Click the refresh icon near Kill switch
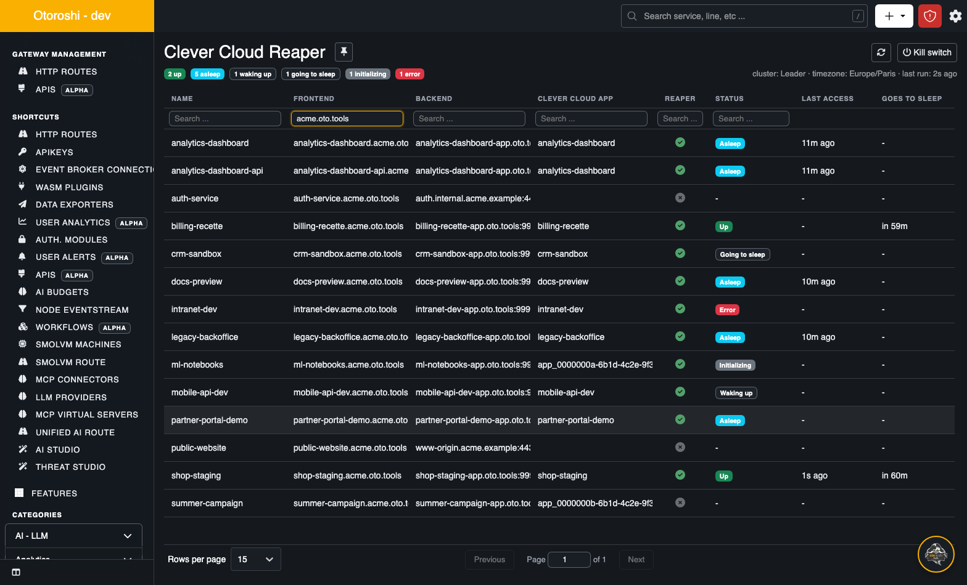Image resolution: width=967 pixels, height=585 pixels. [881, 52]
